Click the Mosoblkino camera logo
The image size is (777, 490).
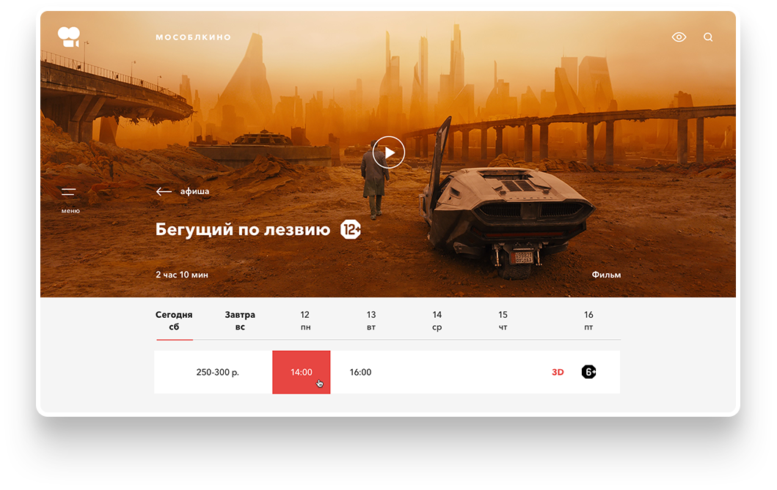[68, 37]
